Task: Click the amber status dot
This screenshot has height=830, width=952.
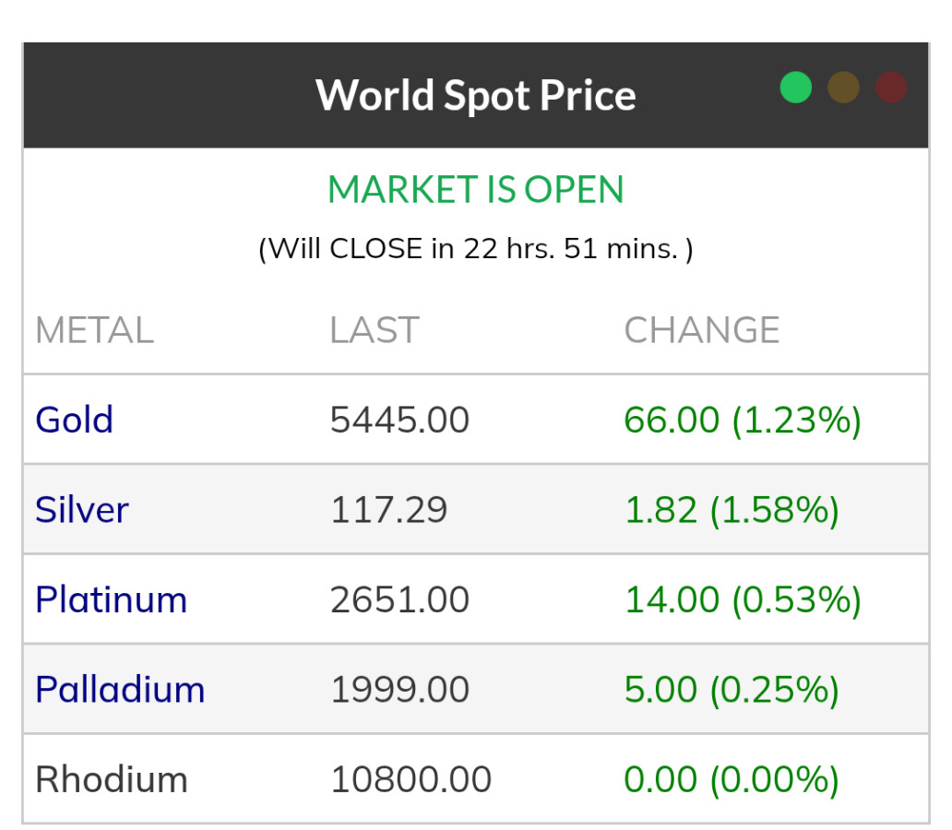Action: tap(843, 88)
